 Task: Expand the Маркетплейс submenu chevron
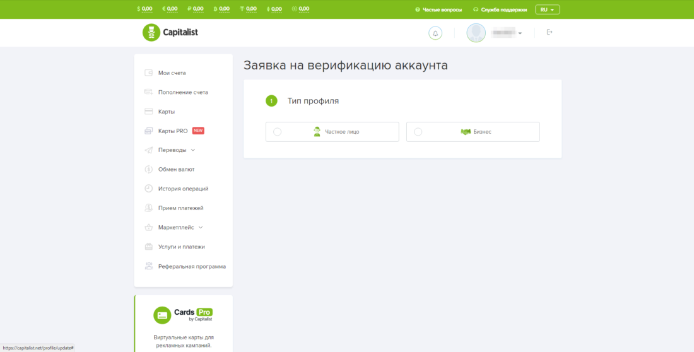click(201, 228)
